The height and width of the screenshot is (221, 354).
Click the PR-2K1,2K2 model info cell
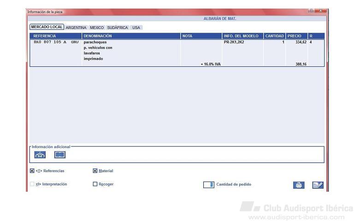tap(234, 42)
